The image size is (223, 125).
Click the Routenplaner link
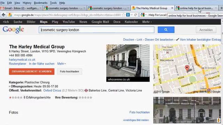17,64
